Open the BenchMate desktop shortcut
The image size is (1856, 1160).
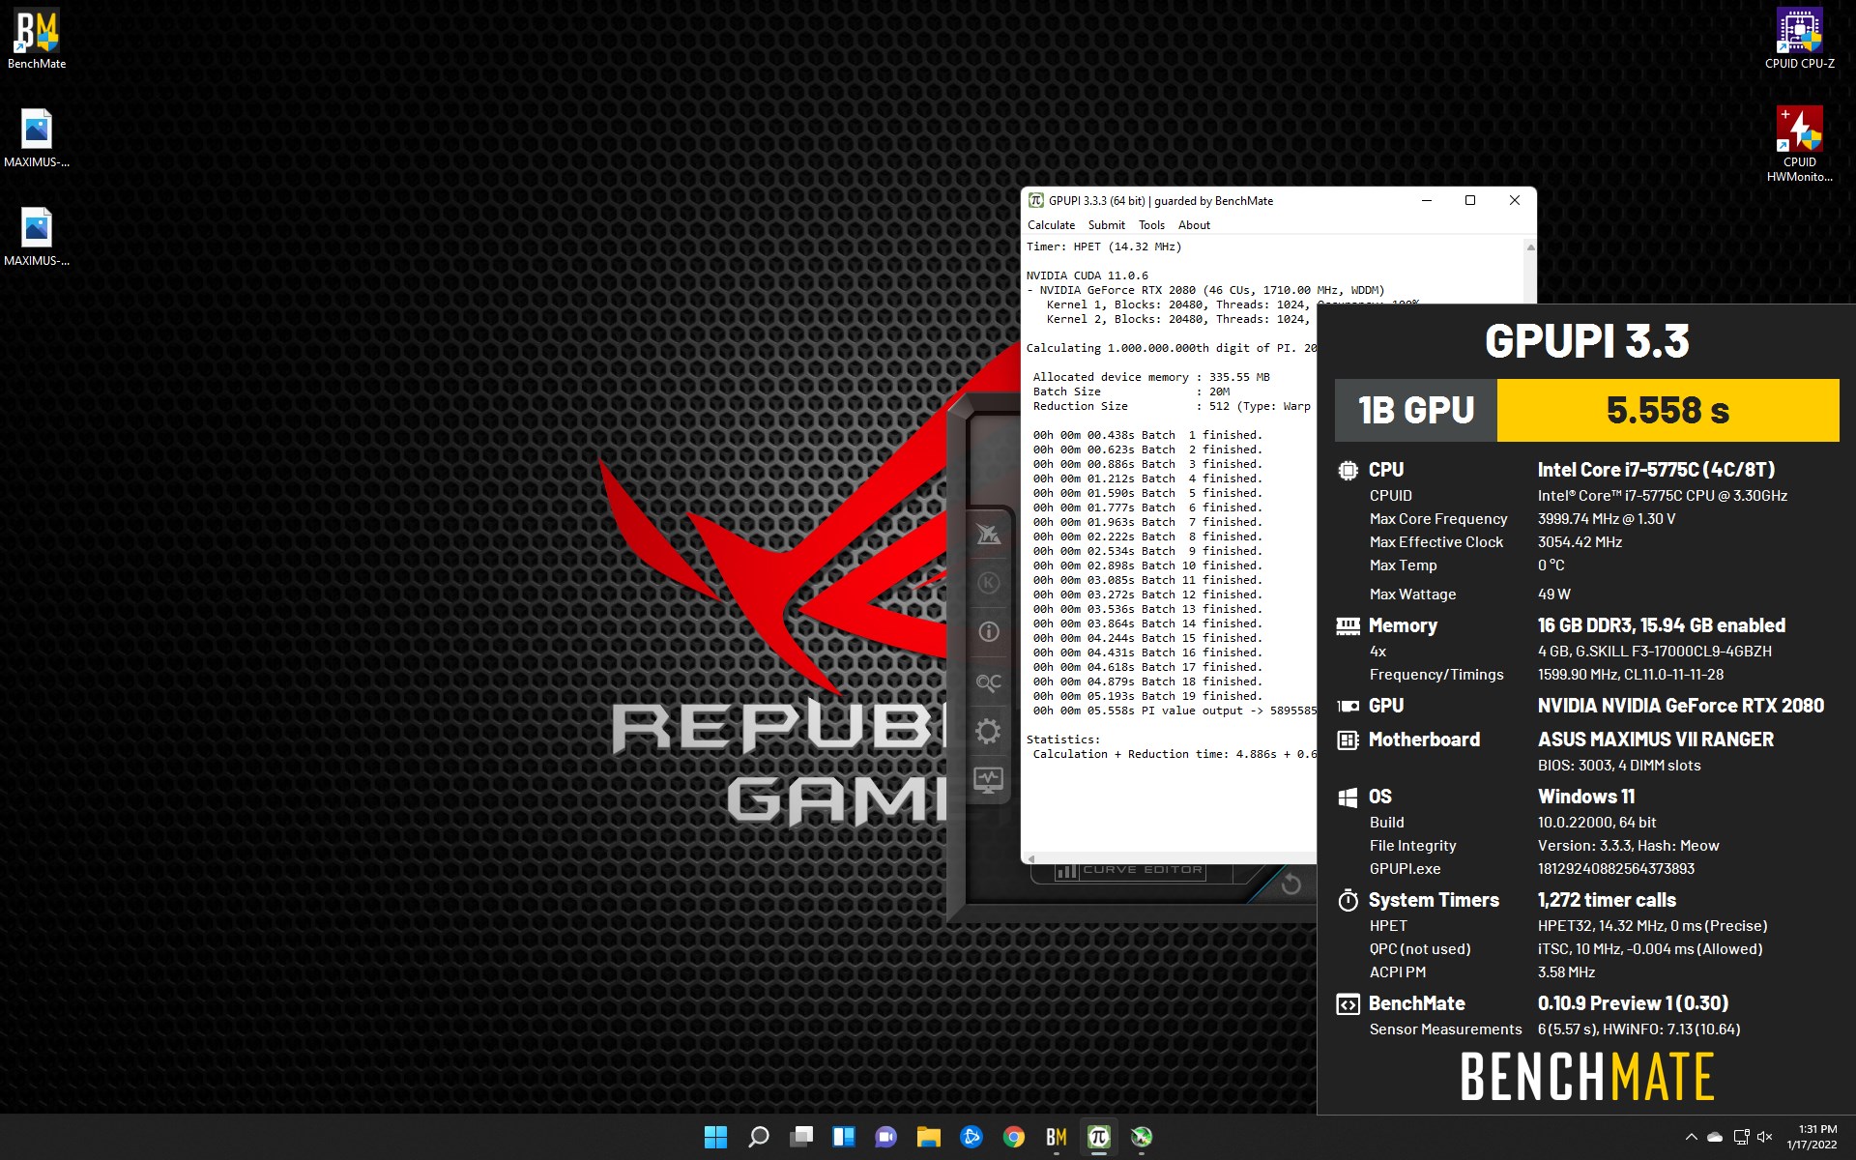[x=37, y=40]
